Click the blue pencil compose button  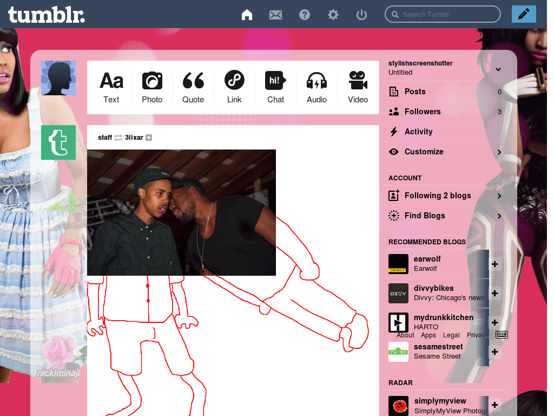tap(524, 14)
